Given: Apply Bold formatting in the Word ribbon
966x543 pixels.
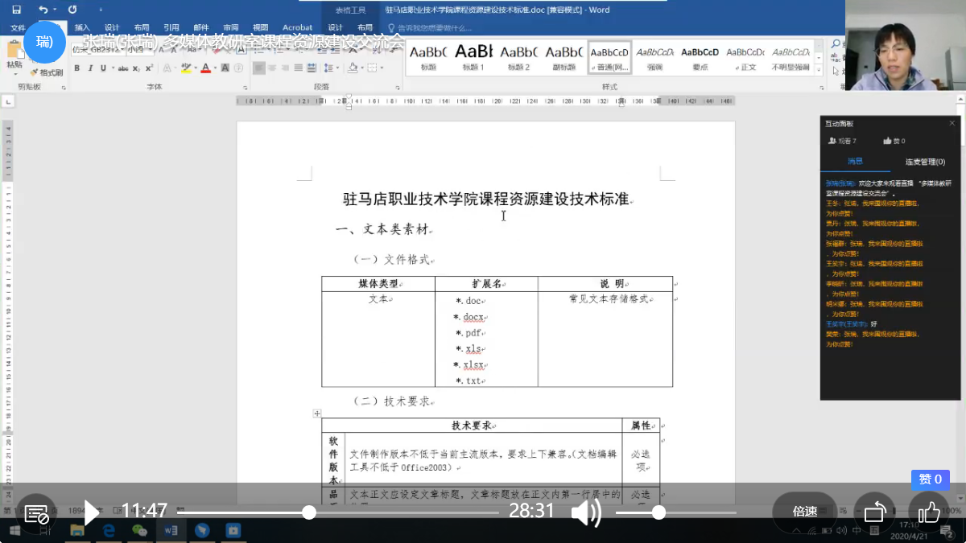Looking at the screenshot, I should coord(77,68).
